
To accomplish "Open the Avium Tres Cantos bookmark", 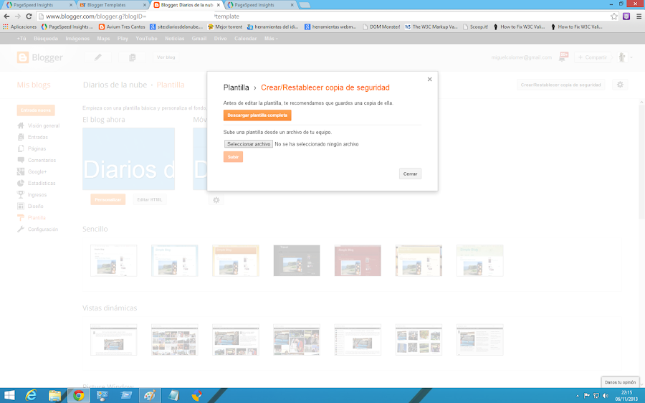I will pos(122,27).
